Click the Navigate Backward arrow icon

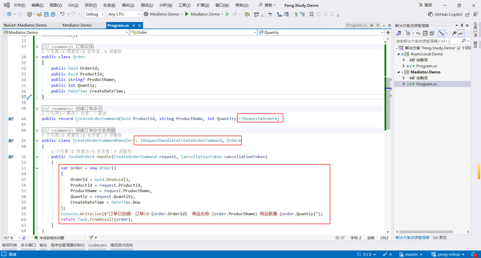point(9,14)
